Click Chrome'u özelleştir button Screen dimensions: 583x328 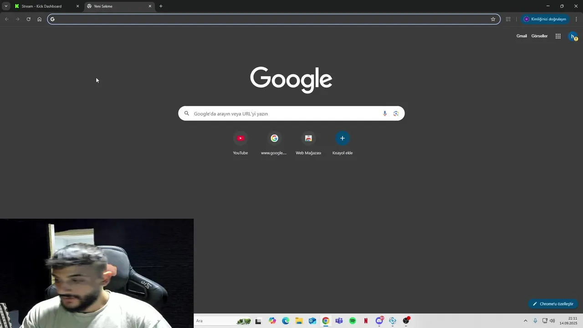pyautogui.click(x=553, y=304)
